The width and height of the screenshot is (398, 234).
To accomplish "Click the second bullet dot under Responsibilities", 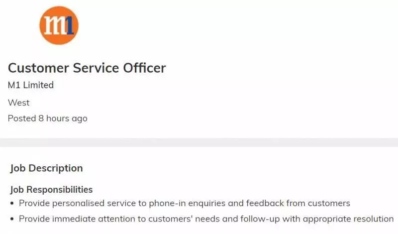I will pyautogui.click(x=12, y=219).
